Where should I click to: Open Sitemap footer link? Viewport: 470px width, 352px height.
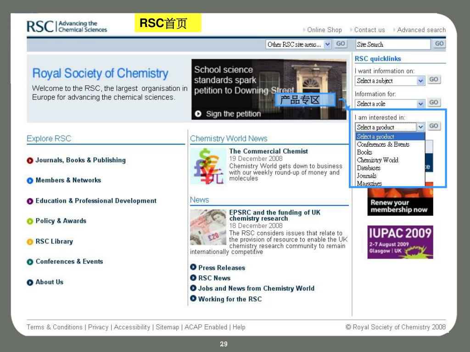click(167, 327)
